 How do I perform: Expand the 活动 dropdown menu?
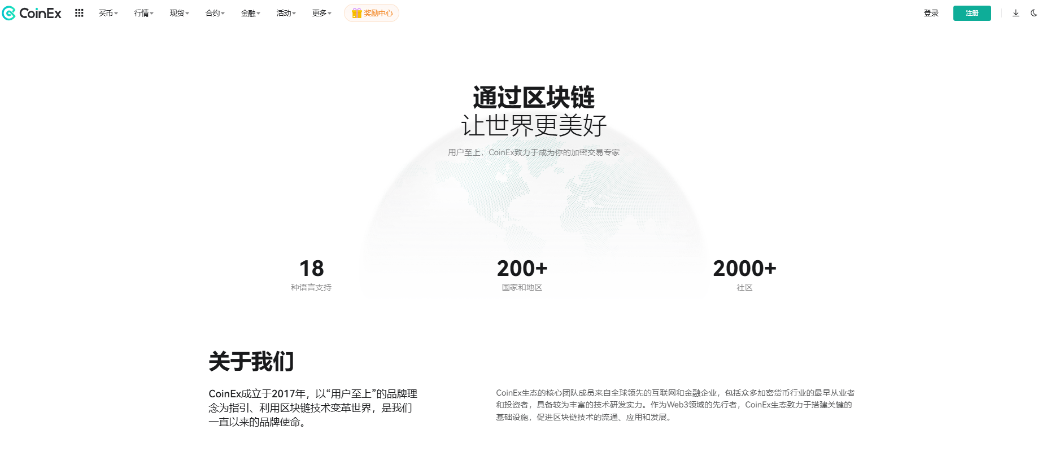coord(286,13)
